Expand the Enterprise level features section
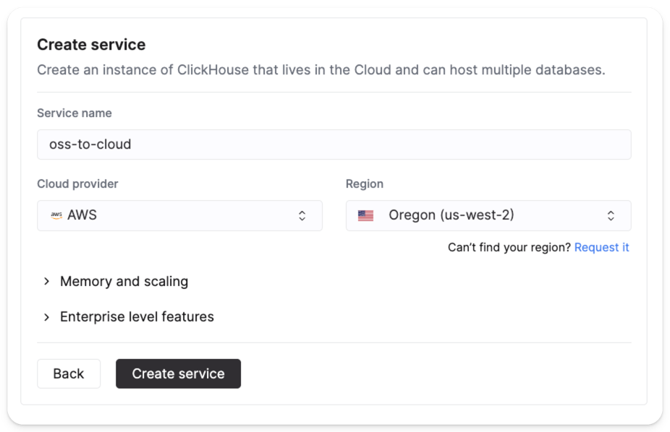 click(x=137, y=316)
